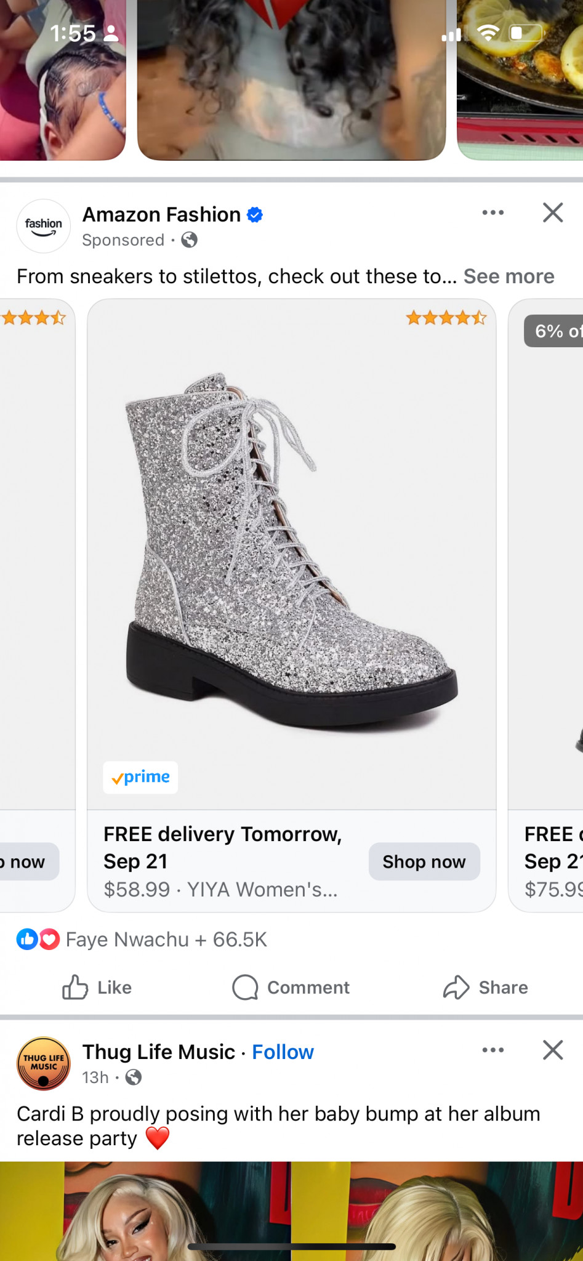The width and height of the screenshot is (583, 1261).
Task: Like the Amazon Fashion post
Action: pyautogui.click(x=97, y=988)
